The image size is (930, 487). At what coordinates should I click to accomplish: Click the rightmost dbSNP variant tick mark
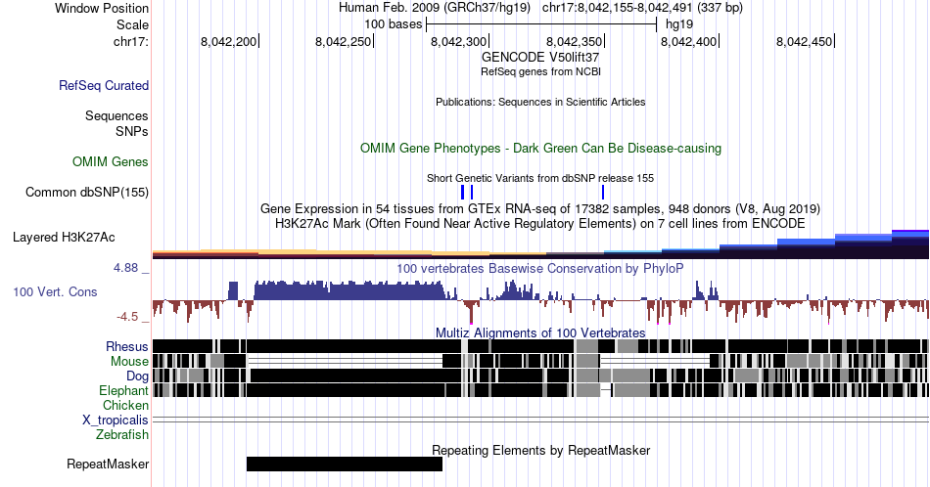point(603,192)
